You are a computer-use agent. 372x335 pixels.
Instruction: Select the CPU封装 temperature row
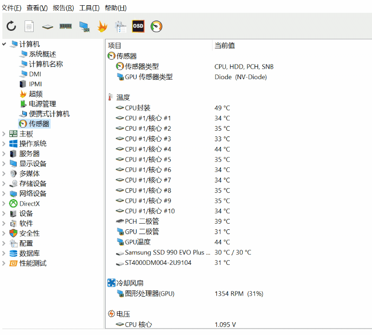238,108
